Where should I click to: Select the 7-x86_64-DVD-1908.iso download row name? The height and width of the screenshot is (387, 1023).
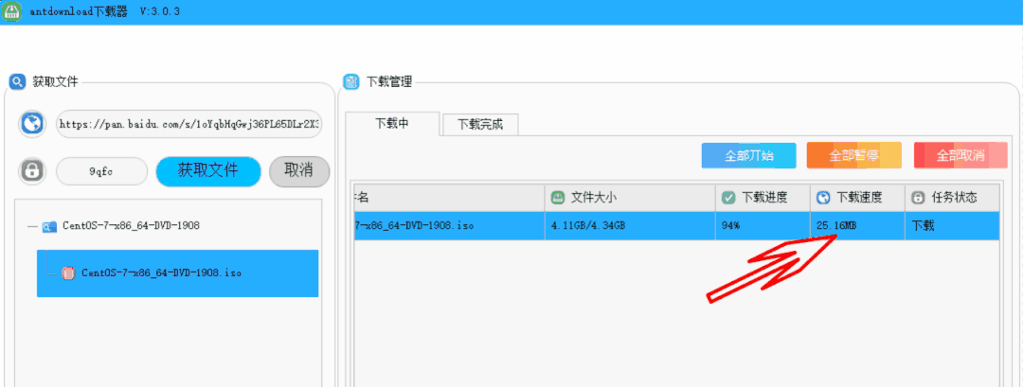449,226
